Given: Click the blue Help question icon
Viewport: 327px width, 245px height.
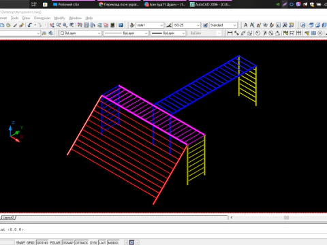Looking at the screenshot, I should (121, 25).
